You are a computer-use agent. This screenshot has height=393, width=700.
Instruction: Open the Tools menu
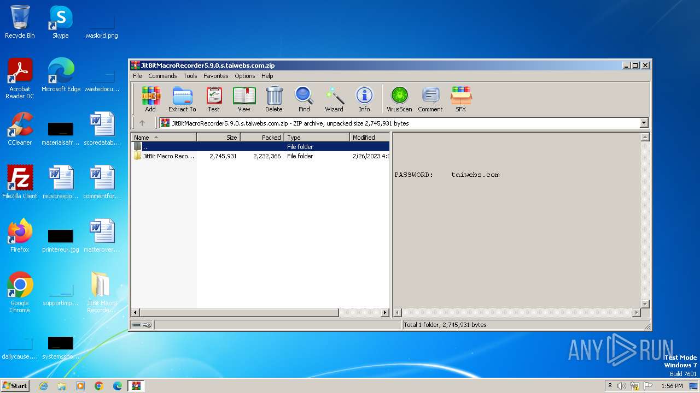pos(190,76)
